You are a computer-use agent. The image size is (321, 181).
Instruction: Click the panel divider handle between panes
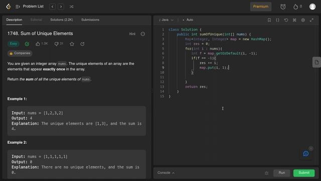tap(152, 90)
